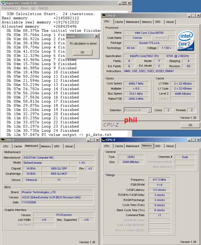Click the Sensor value Winbond
201x245 pixels.
coord(31,180)
